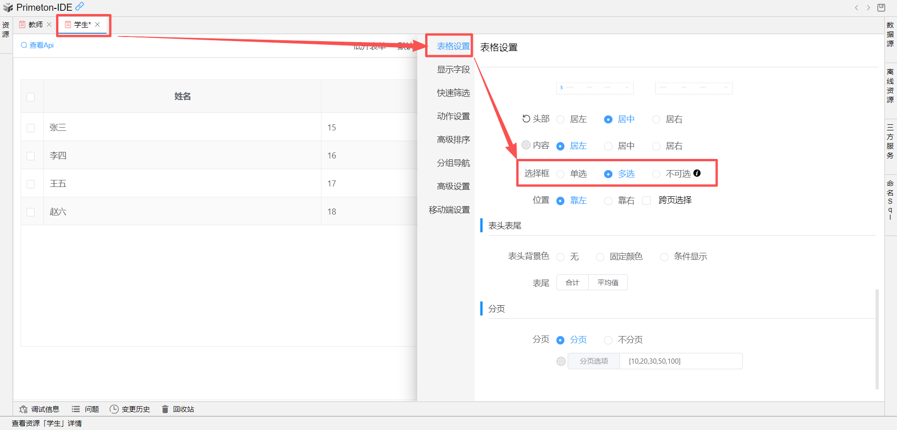Open 显示字段 settings menu item

click(x=453, y=70)
